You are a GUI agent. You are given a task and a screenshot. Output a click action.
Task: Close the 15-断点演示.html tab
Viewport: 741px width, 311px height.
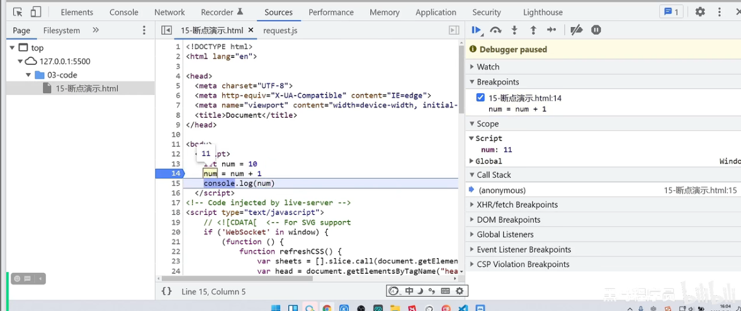251,30
